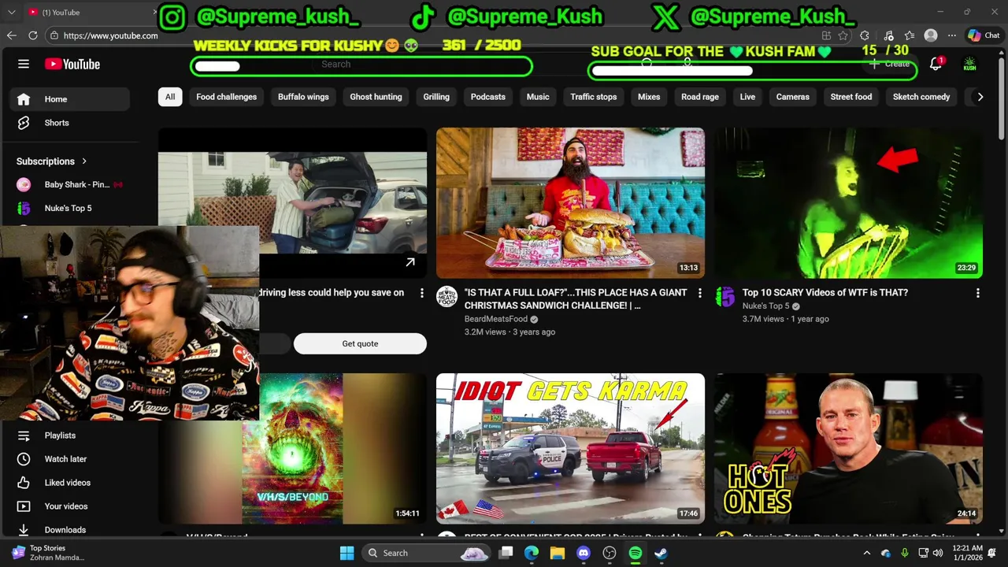The image size is (1008, 567).
Task: Select the Grilling chip
Action: pos(436,97)
